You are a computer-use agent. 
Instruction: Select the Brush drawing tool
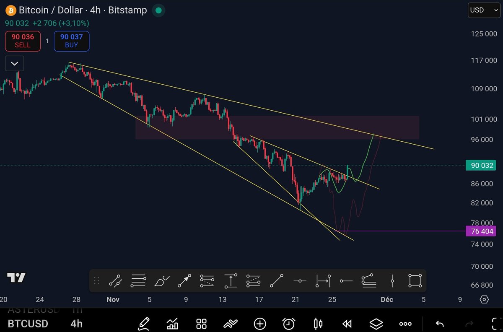pyautogui.click(x=161, y=281)
